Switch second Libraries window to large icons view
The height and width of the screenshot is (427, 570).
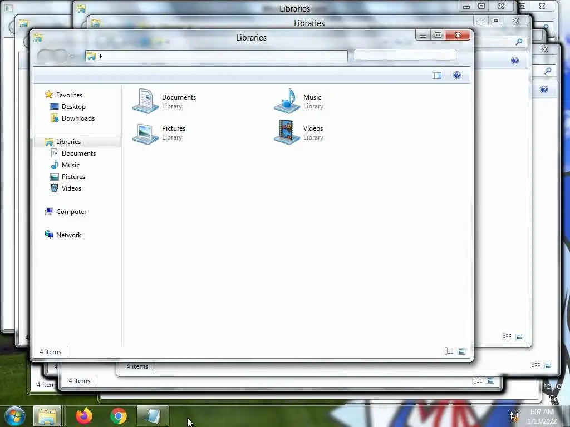[x=519, y=337]
